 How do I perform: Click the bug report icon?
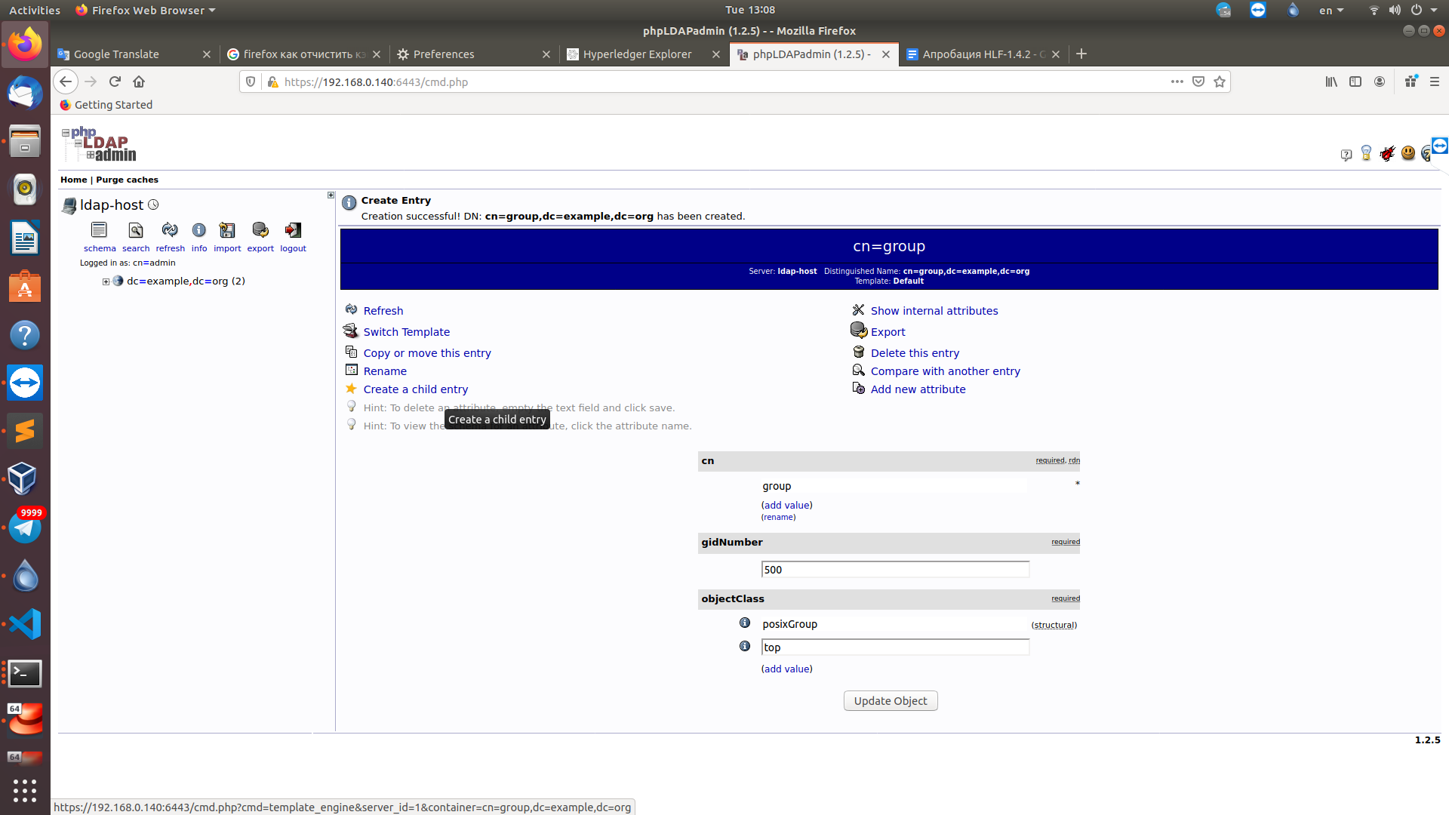(x=1387, y=154)
